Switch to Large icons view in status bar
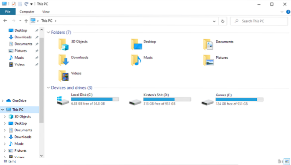Screen dimensions: 291x165 pos(287,161)
